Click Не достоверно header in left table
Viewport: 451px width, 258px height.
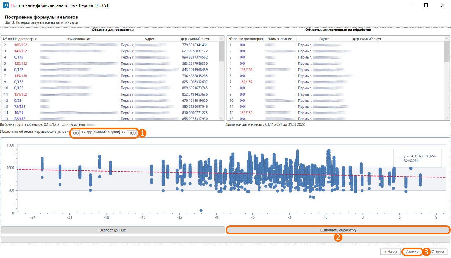coord(25,39)
